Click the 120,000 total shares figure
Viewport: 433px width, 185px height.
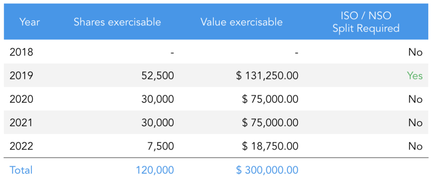pos(155,170)
